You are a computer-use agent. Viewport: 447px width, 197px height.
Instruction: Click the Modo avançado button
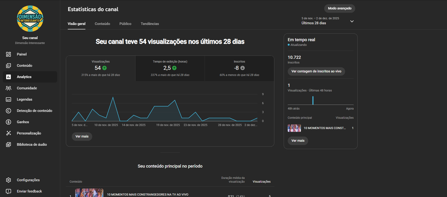339,8
